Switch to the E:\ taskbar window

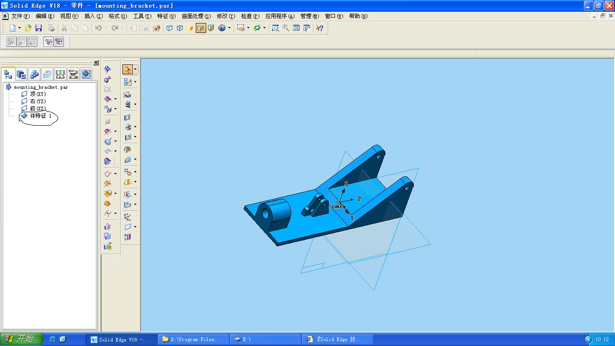(265, 339)
